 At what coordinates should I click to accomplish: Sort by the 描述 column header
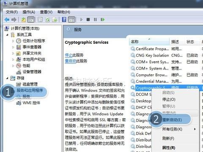click(x=177, y=42)
